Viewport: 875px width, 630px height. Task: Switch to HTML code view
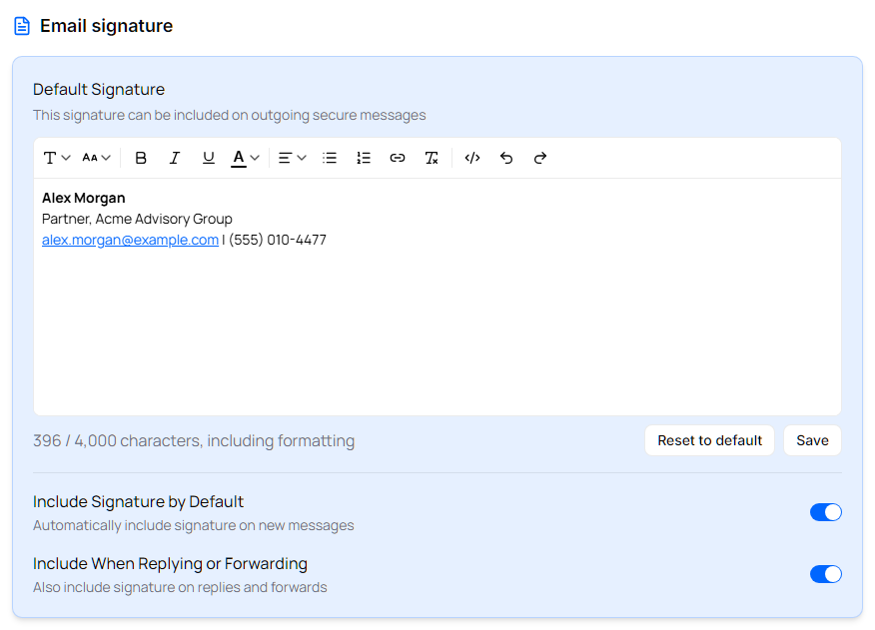coord(472,158)
